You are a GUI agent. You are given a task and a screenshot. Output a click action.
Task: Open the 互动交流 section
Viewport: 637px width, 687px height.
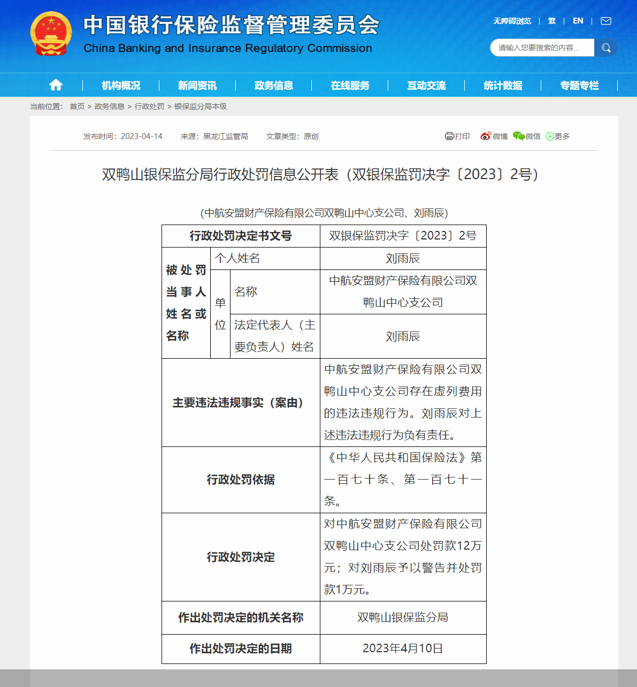tap(425, 85)
